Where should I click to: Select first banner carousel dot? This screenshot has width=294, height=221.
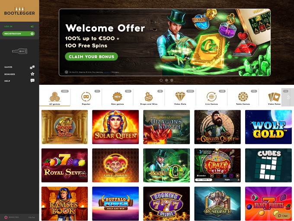[161, 80]
